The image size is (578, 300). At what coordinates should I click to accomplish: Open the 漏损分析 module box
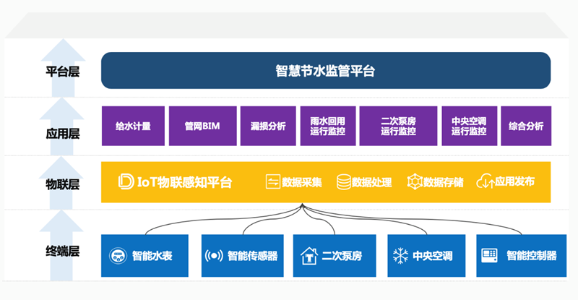point(268,126)
